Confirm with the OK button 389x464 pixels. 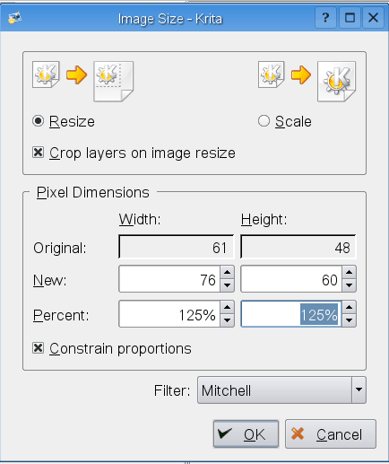pyautogui.click(x=246, y=434)
